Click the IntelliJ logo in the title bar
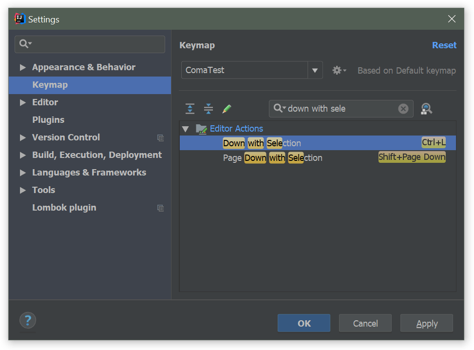This screenshot has width=474, height=350. (x=20, y=19)
